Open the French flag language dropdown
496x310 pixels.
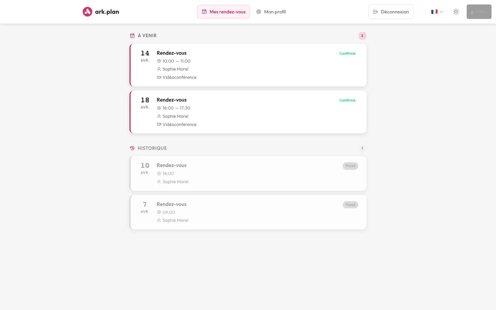coord(436,12)
